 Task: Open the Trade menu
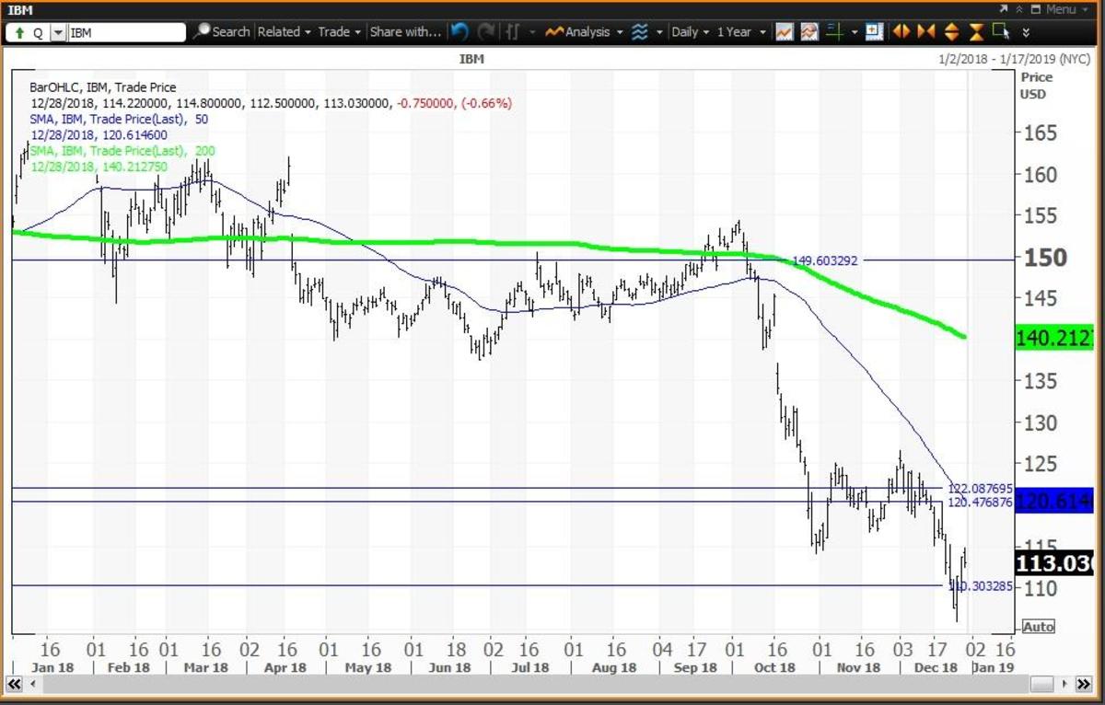tap(339, 31)
